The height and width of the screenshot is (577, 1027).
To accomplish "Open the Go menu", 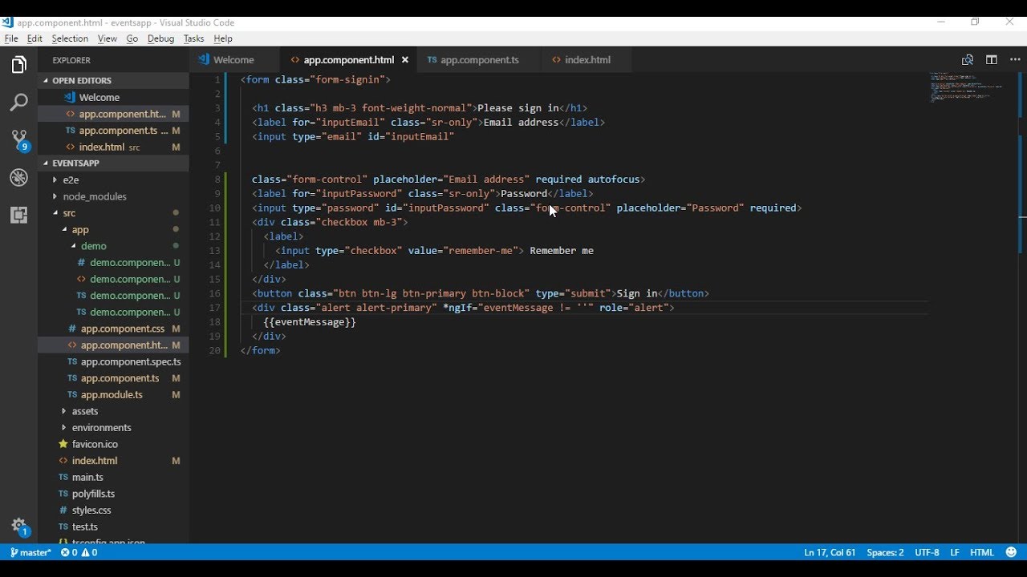I will click(132, 38).
